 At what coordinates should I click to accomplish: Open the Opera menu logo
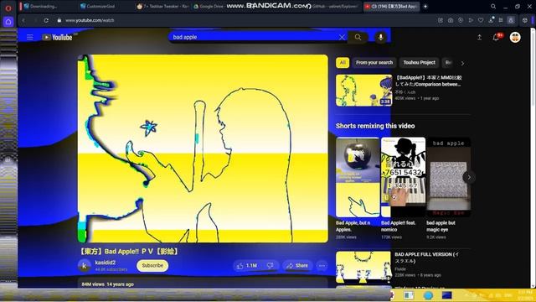click(8, 8)
